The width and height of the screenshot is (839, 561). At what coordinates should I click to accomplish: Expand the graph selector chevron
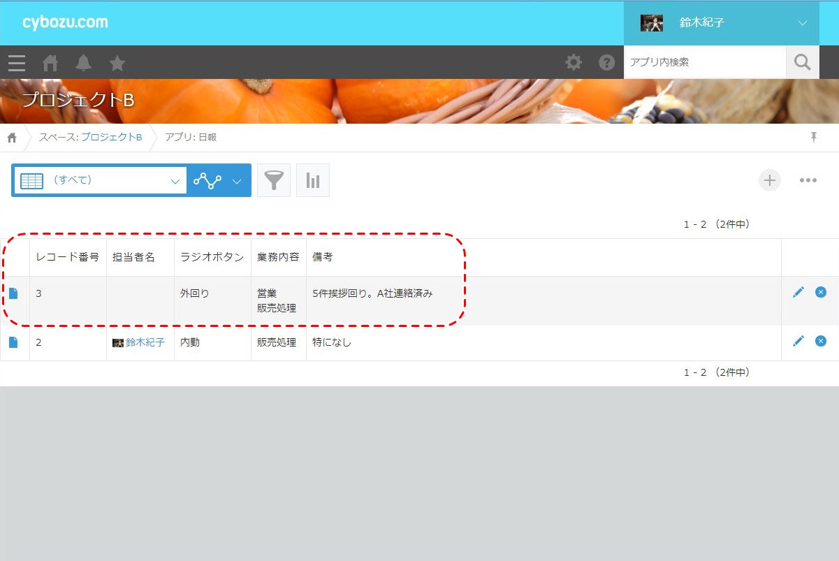click(237, 182)
